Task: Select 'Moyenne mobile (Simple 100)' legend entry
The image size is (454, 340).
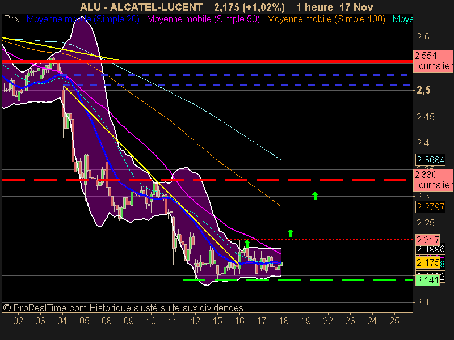Action: tap(326, 19)
